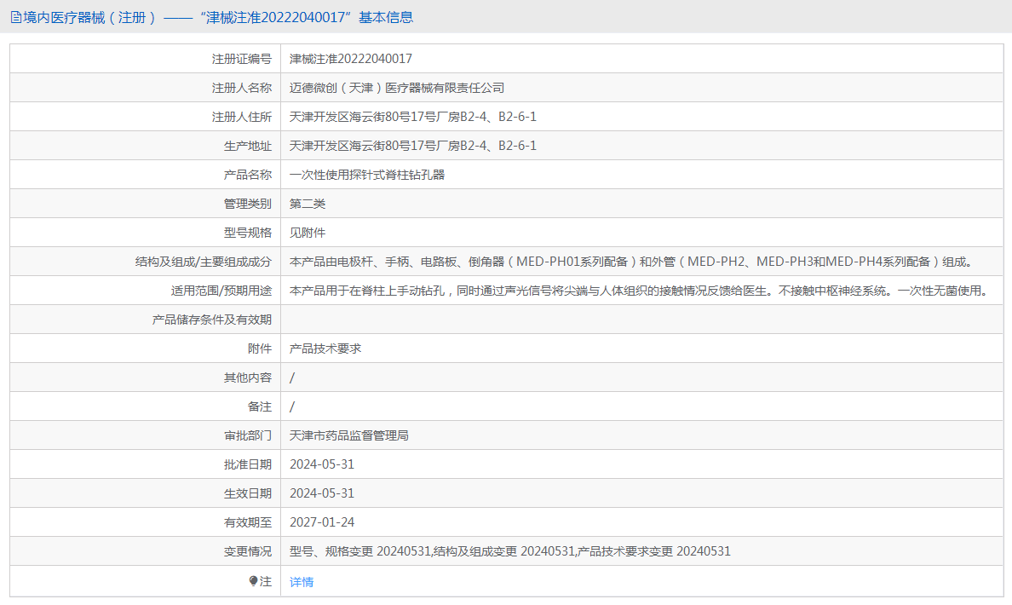This screenshot has height=605, width=1012.
Task: Click the 产品技术要求 attachment value
Action: click(x=325, y=349)
